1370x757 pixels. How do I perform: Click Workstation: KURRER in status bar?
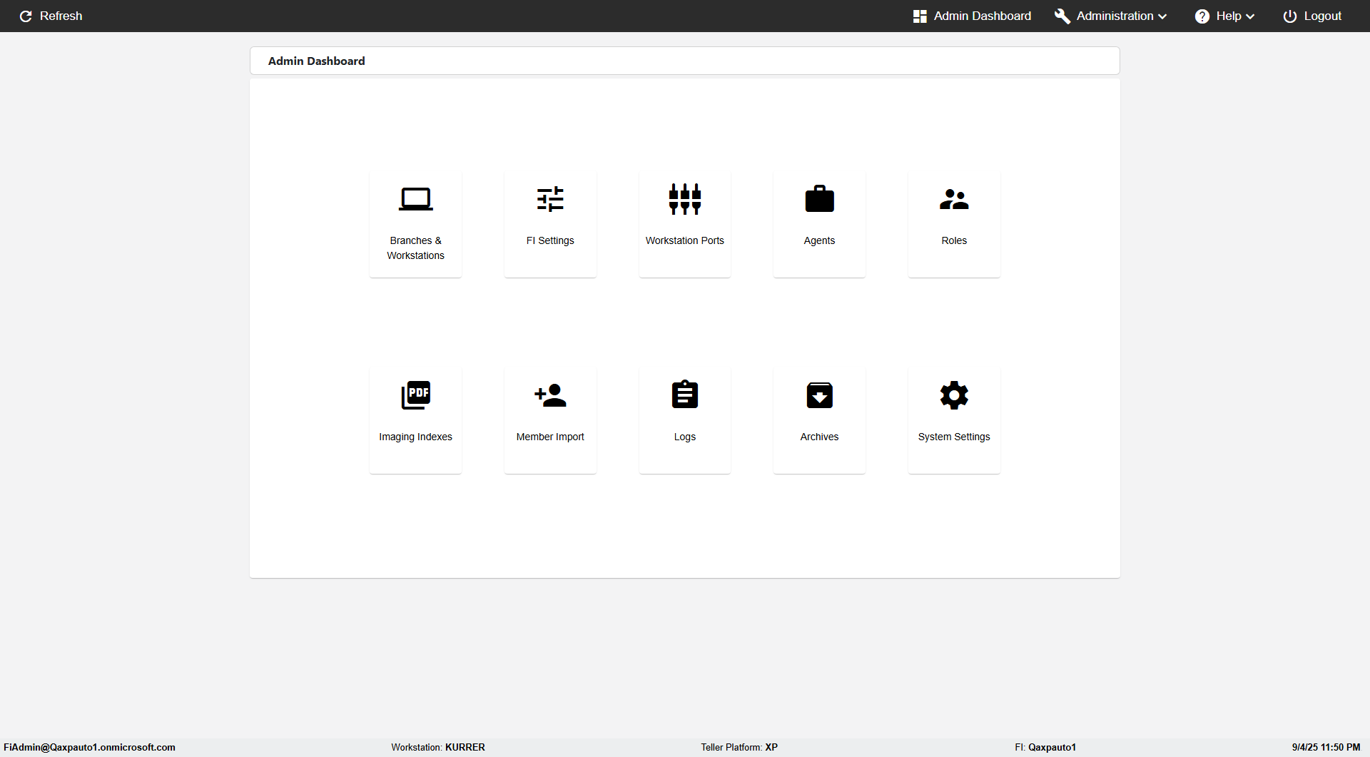coord(438,747)
